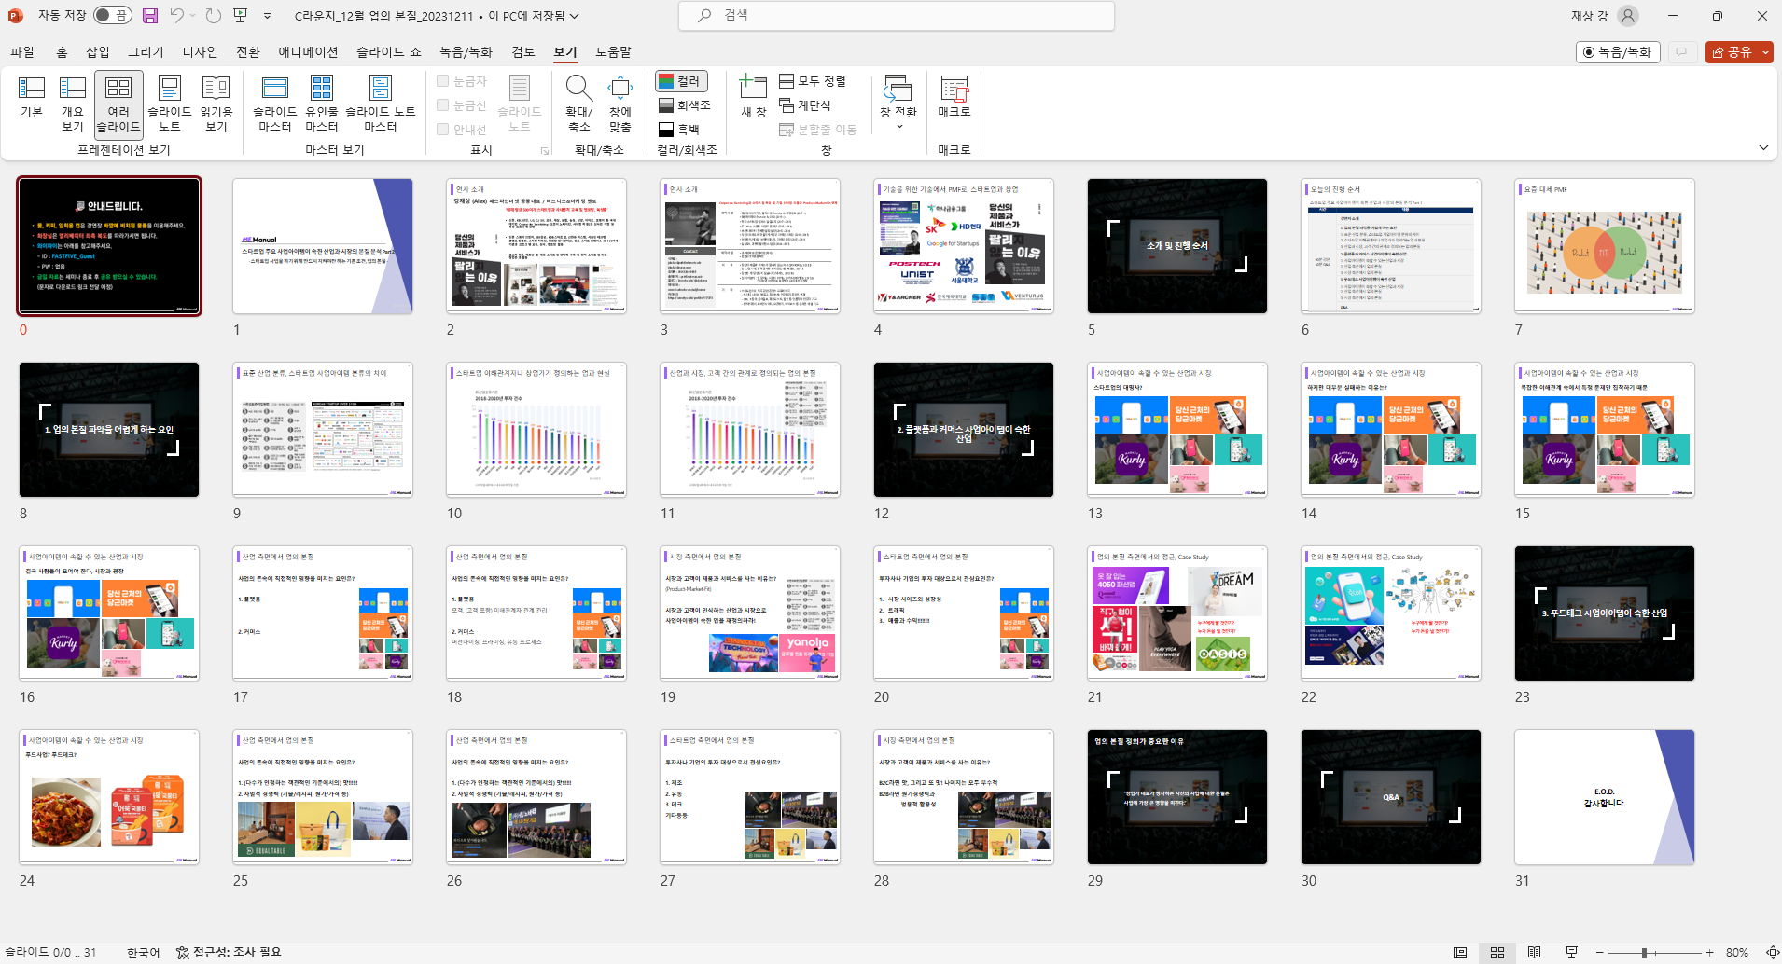This screenshot has height=964, width=1782.
Task: Switch to 읽기용 보기 reading view
Action: [216, 103]
